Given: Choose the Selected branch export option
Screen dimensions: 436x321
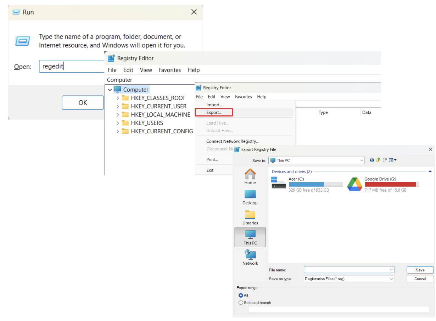Looking at the screenshot, I should point(241,302).
